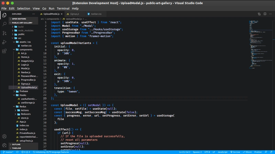The image size is (275, 154).
Task: Change encoding via UTF-8 status item
Action: click(x=207, y=152)
